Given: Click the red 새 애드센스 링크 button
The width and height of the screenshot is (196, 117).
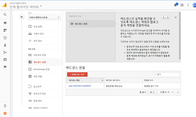Looking at the screenshot, I should [x=77, y=75].
